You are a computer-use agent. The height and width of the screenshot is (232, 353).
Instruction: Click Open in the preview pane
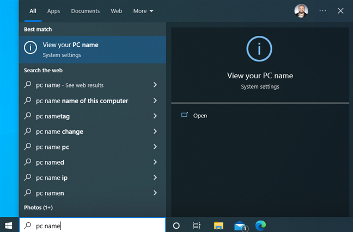coord(200,116)
